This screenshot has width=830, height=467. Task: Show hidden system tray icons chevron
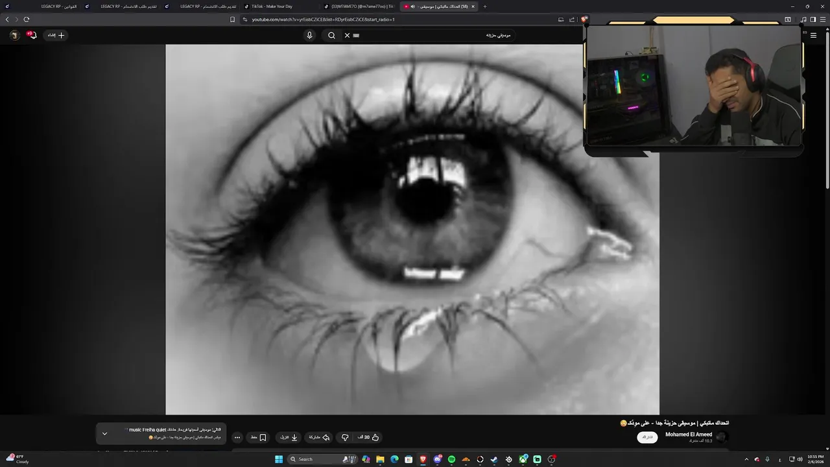tap(746, 459)
